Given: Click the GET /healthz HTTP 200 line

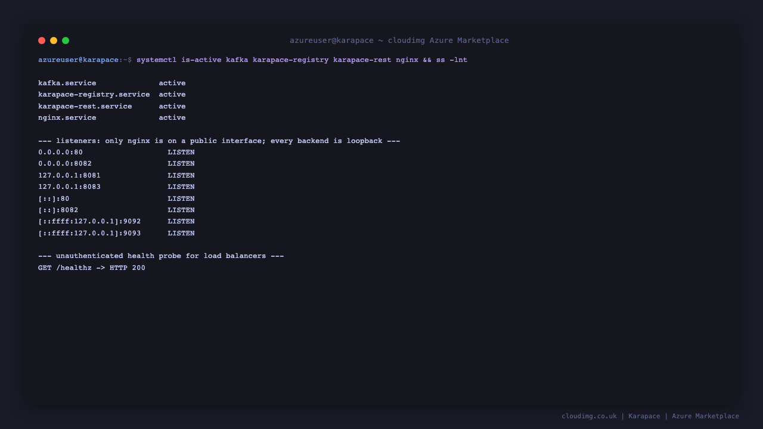Looking at the screenshot, I should (92, 268).
